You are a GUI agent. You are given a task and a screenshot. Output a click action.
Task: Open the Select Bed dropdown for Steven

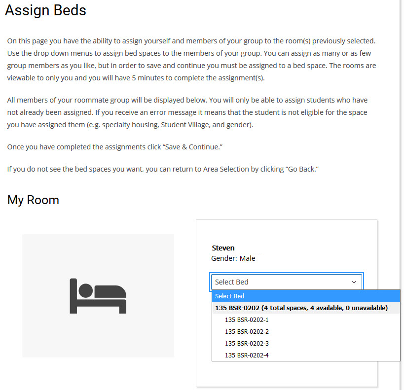coord(286,282)
